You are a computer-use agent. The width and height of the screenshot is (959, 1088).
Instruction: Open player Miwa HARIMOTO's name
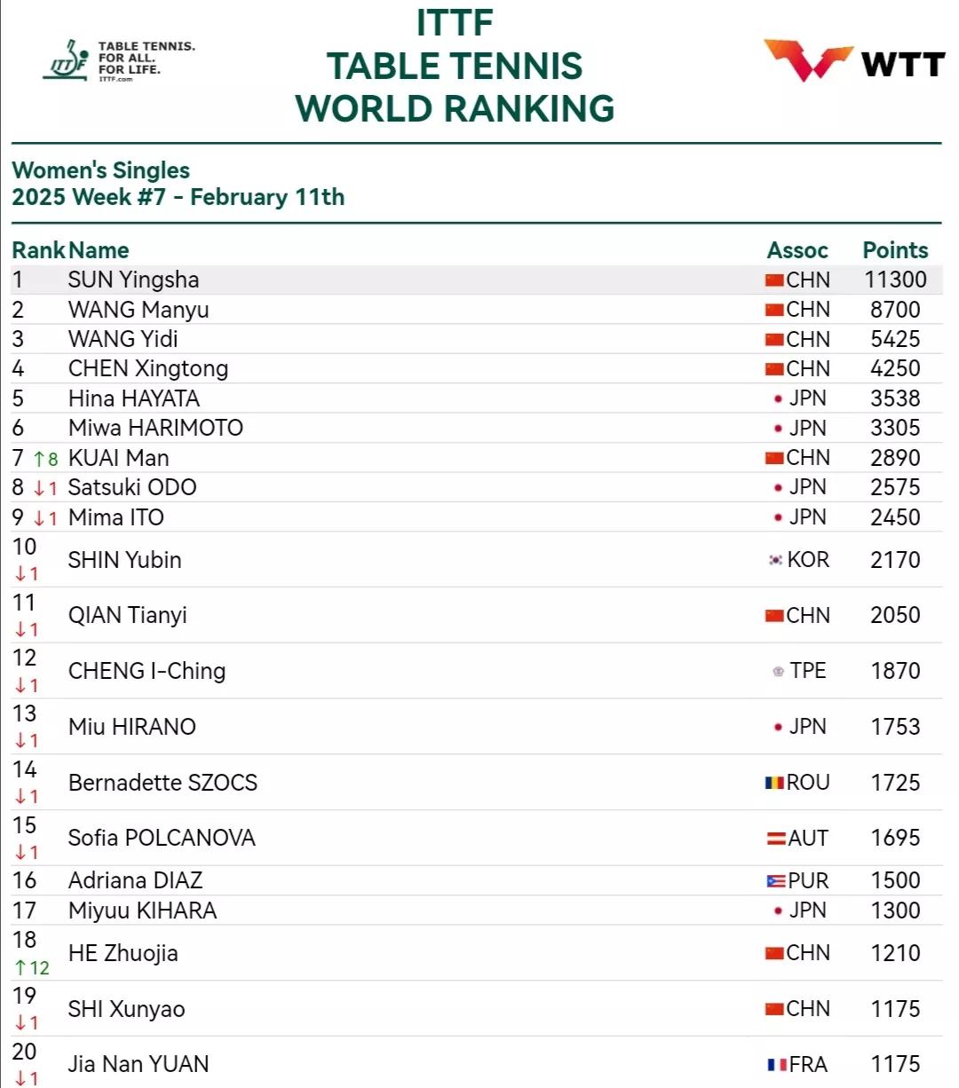(x=155, y=428)
